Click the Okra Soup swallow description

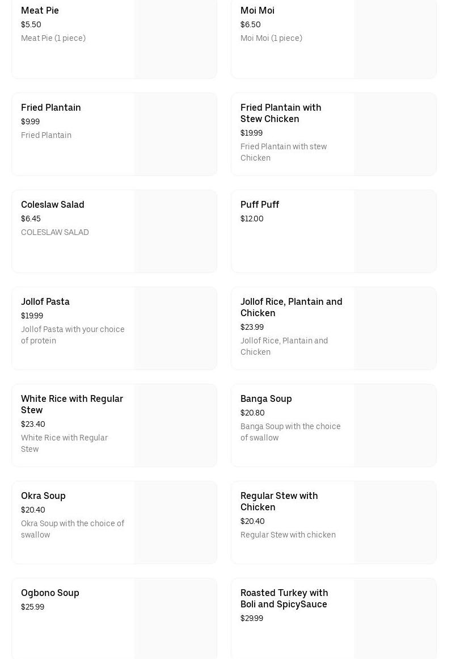pos(73,529)
